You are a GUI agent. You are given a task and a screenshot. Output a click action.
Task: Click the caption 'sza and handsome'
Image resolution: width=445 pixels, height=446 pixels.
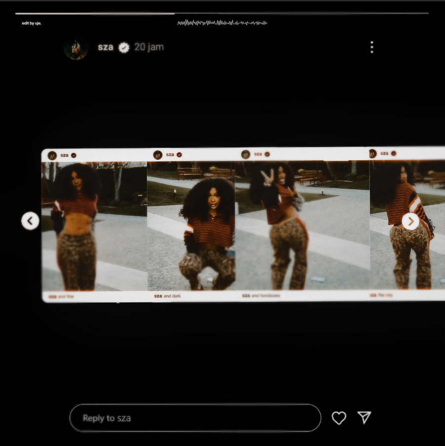(x=261, y=295)
